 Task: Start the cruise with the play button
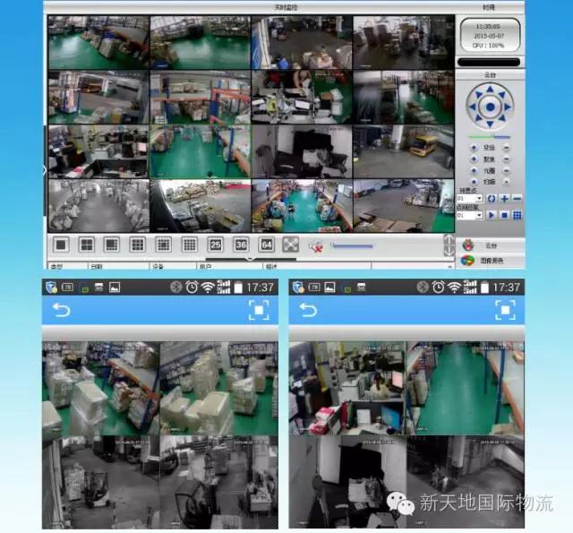pos(492,215)
